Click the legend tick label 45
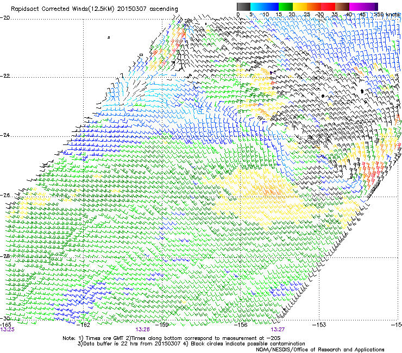Screen dimensions: 402x353 (362, 15)
